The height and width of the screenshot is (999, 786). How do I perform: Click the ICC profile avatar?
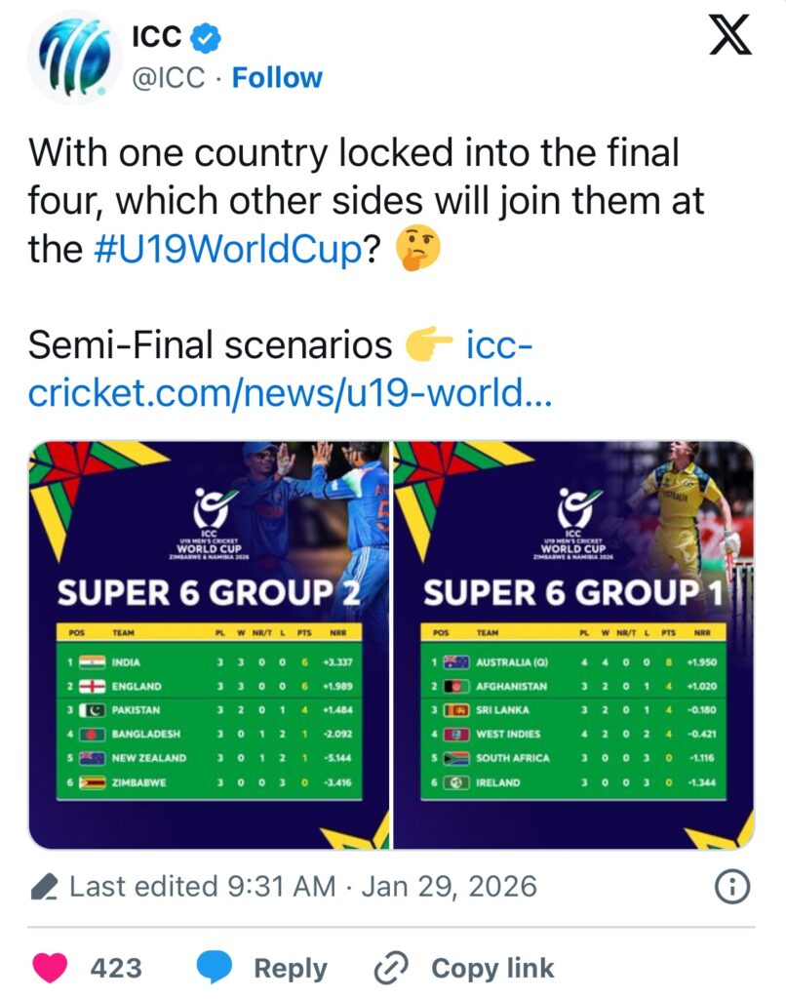(x=68, y=59)
